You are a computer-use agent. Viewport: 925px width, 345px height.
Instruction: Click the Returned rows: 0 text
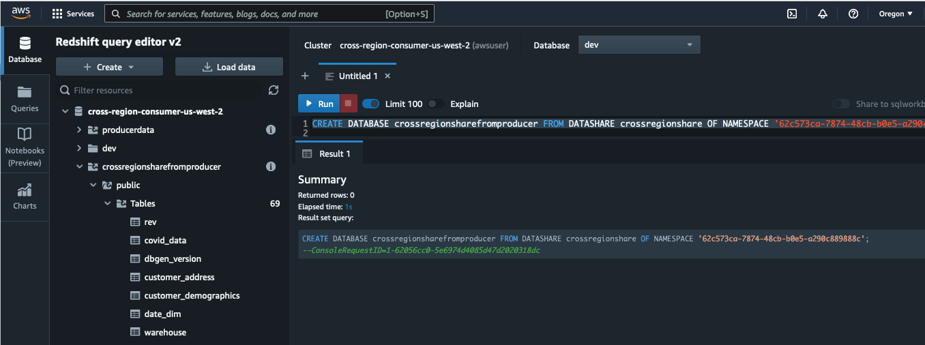[326, 195]
